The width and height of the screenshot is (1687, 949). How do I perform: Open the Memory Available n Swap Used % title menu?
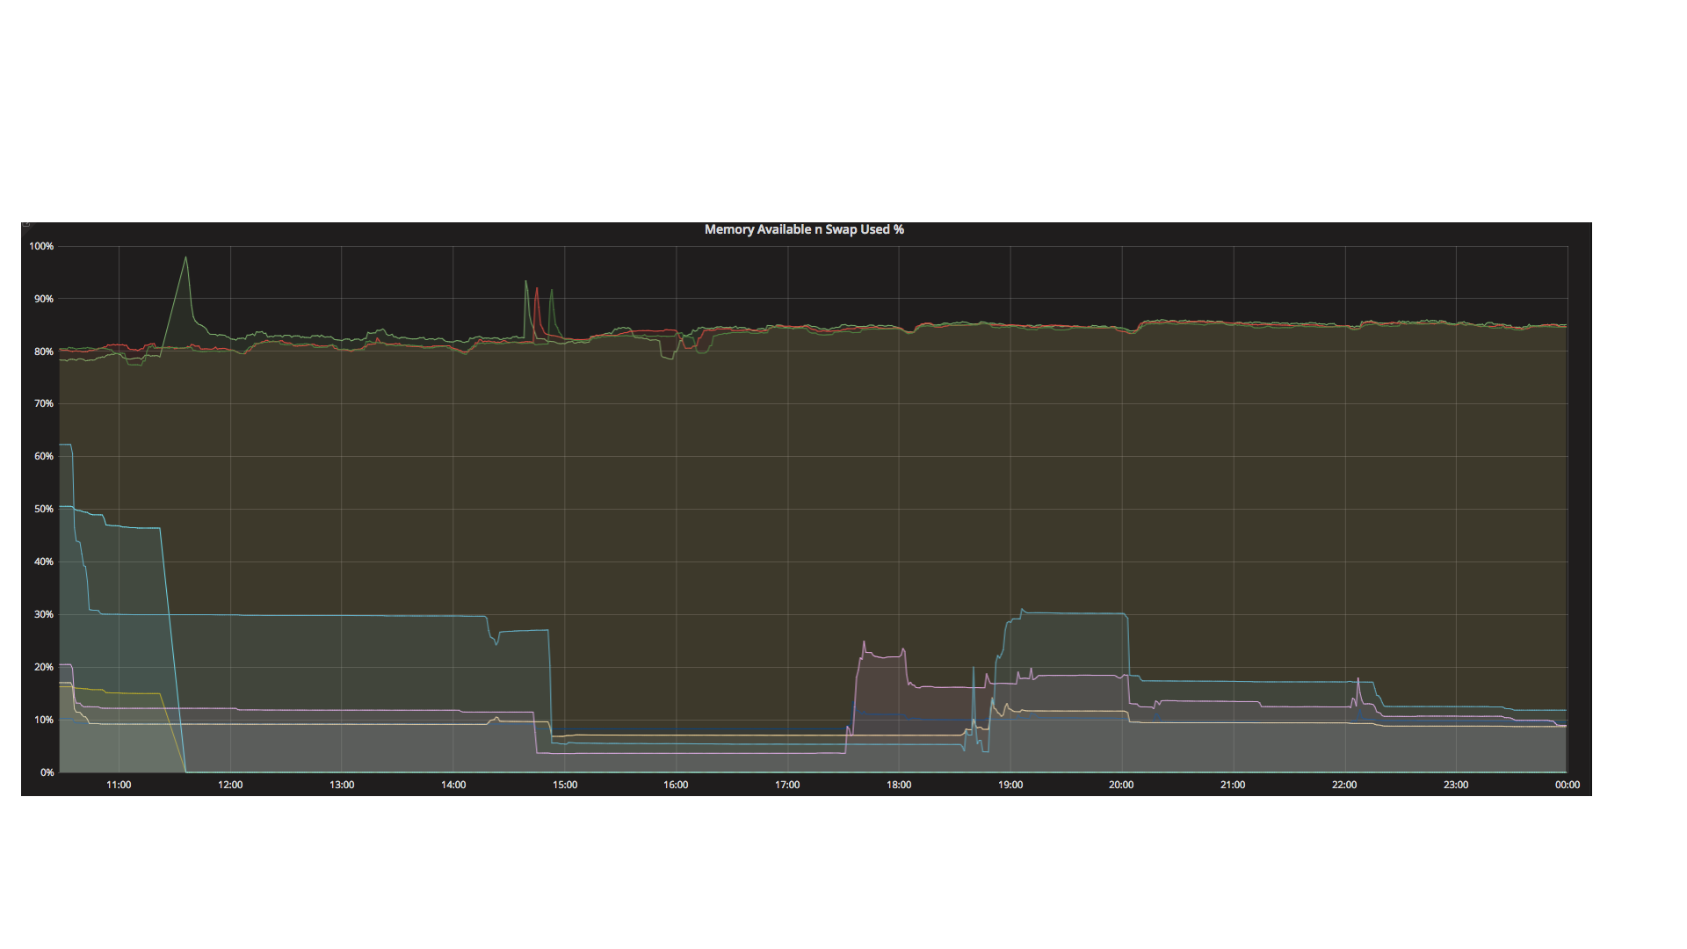pos(803,229)
